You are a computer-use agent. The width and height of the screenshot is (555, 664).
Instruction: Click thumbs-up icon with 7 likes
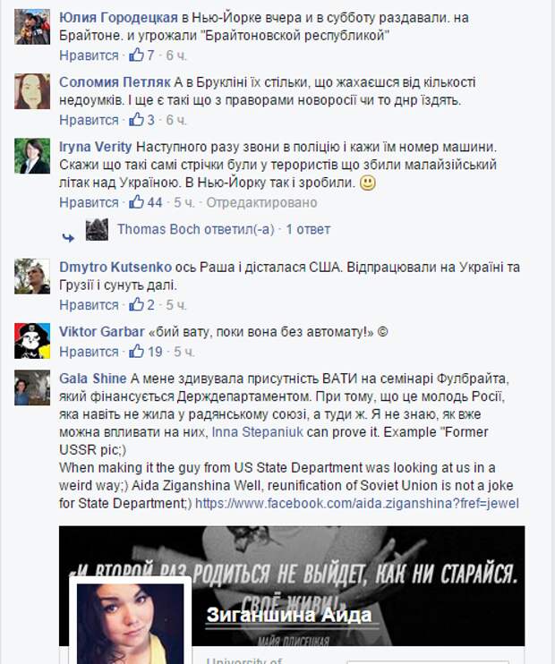(136, 55)
